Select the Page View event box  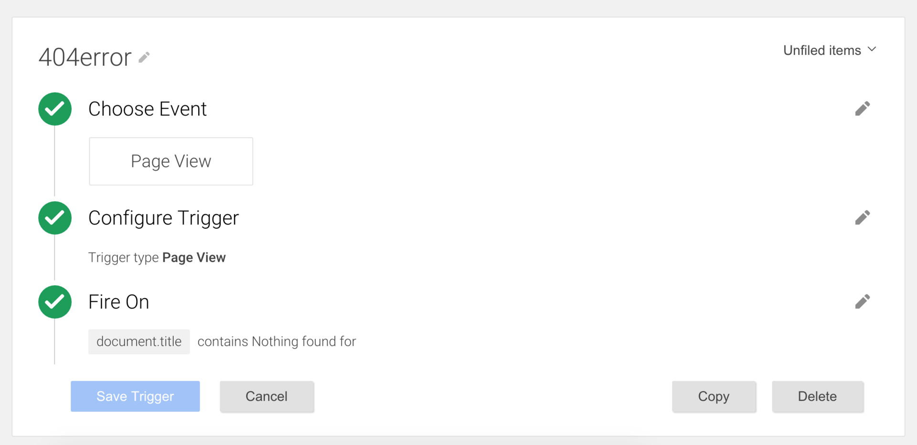click(171, 161)
